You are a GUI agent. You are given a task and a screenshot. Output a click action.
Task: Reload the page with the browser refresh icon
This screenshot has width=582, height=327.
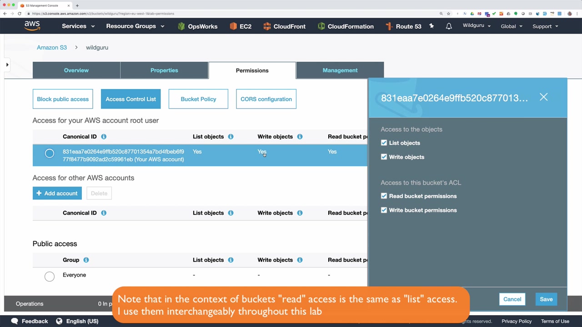20,14
